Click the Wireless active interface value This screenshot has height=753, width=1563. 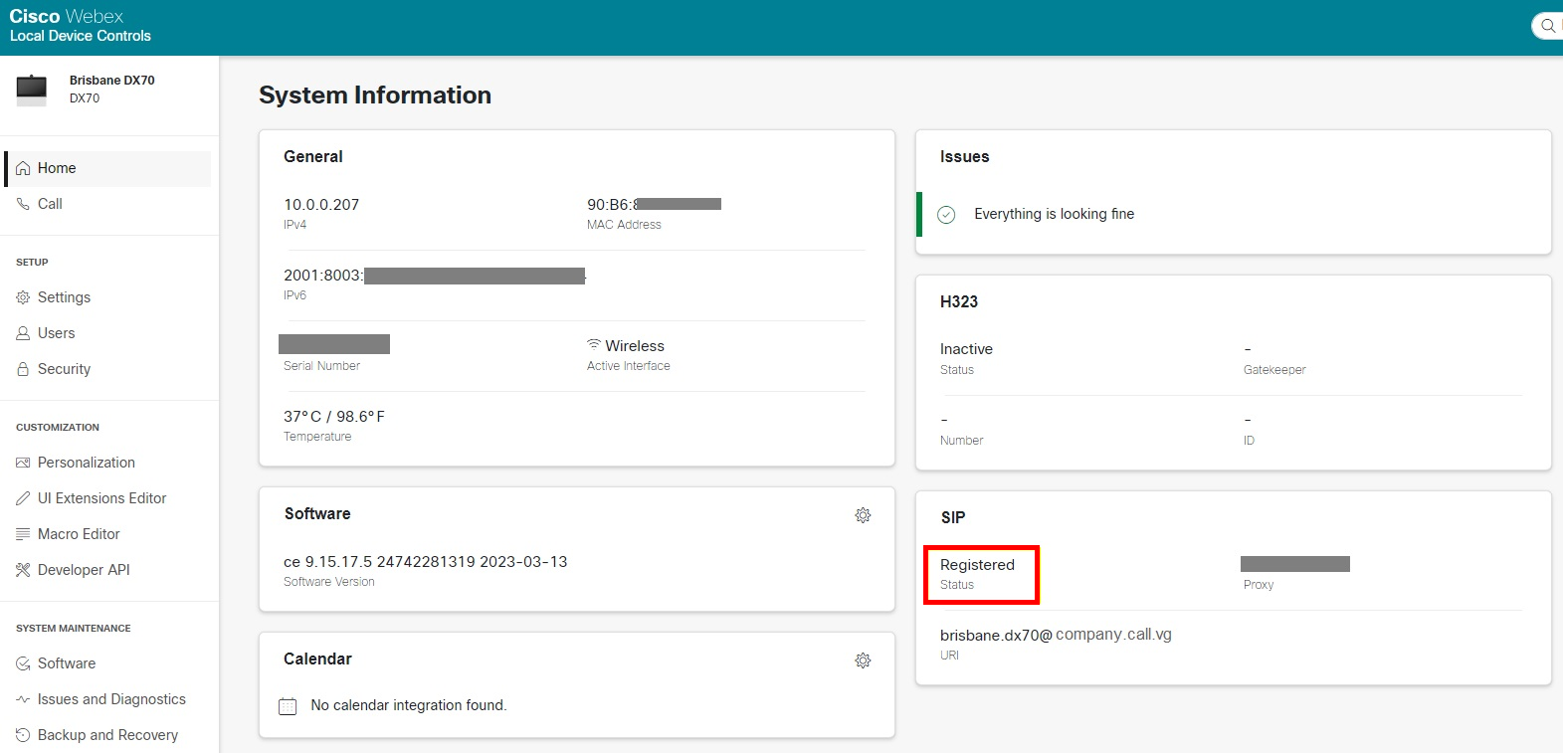coord(635,346)
